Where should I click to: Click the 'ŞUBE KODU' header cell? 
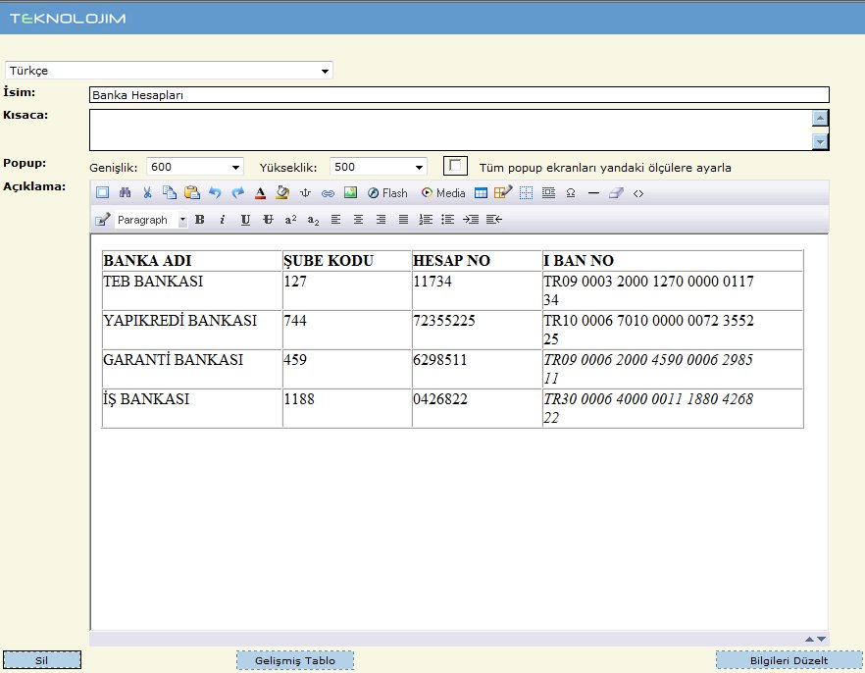[x=347, y=260]
